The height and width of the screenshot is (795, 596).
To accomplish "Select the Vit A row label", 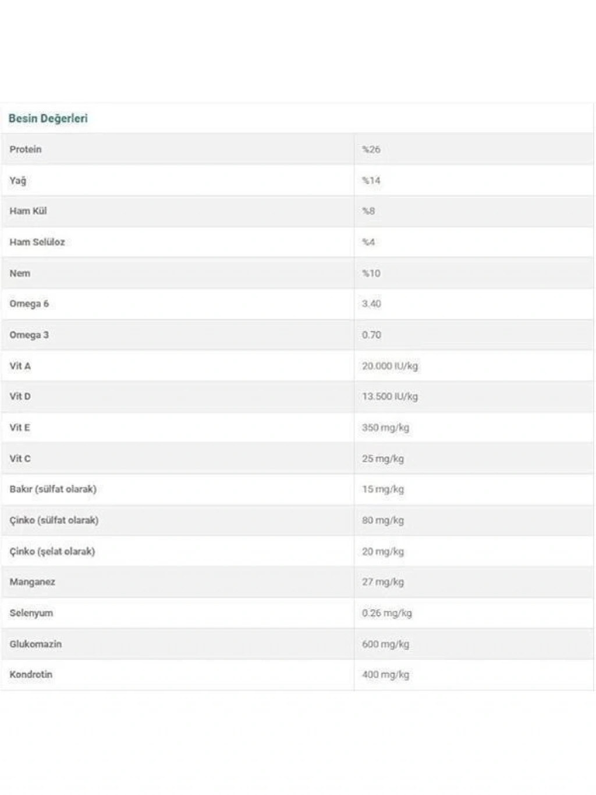I will [20, 366].
